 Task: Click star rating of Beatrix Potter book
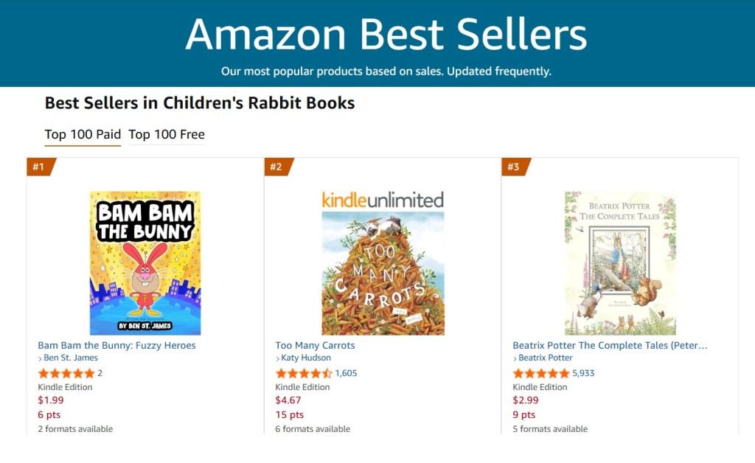(541, 373)
